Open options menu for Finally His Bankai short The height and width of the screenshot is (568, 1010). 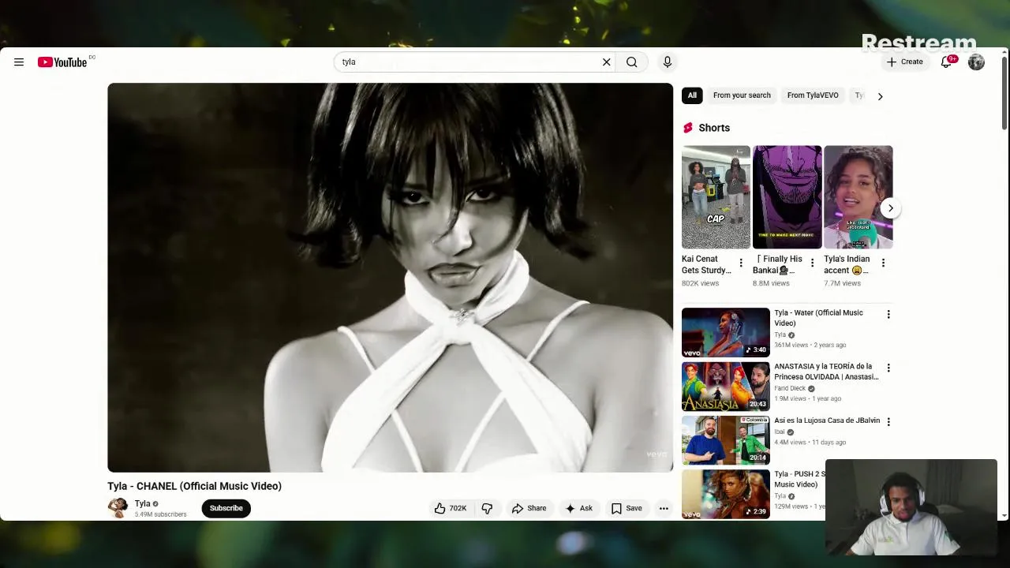point(812,263)
